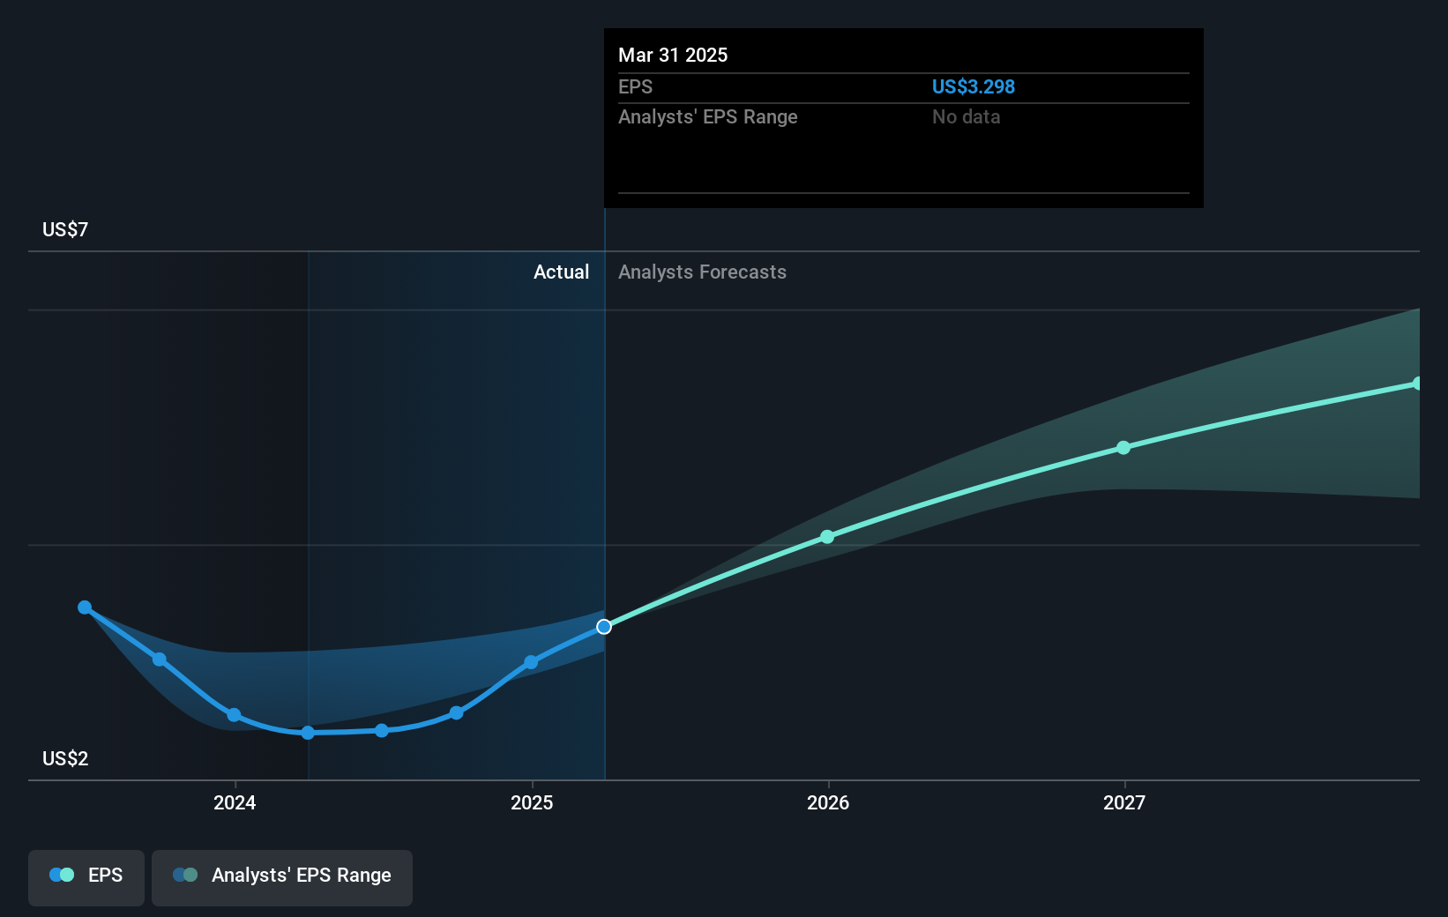The height and width of the screenshot is (917, 1448).
Task: Click the EPS data point at start of 2024
Action: (x=234, y=715)
